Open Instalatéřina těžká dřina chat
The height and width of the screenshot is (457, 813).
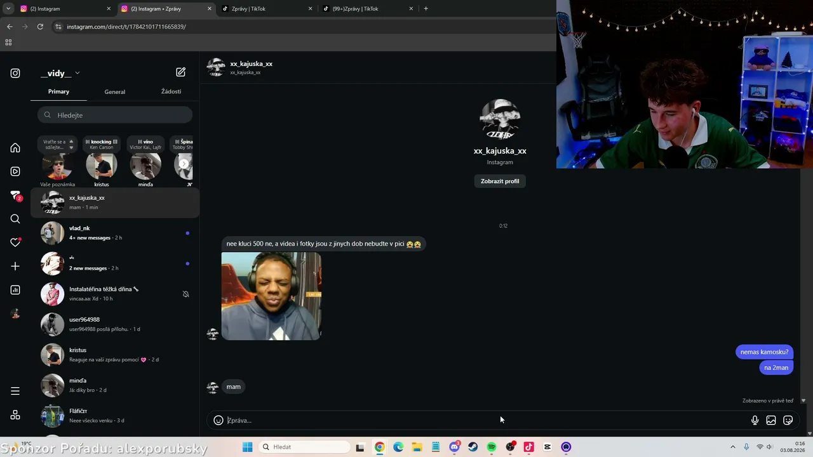point(115,294)
